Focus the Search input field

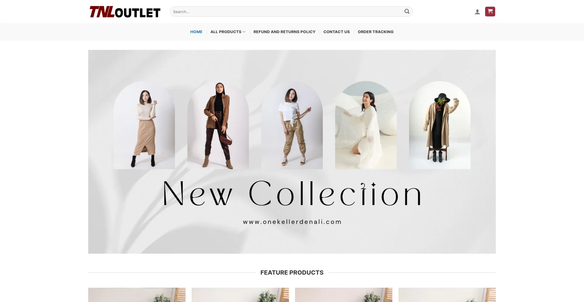tap(286, 12)
